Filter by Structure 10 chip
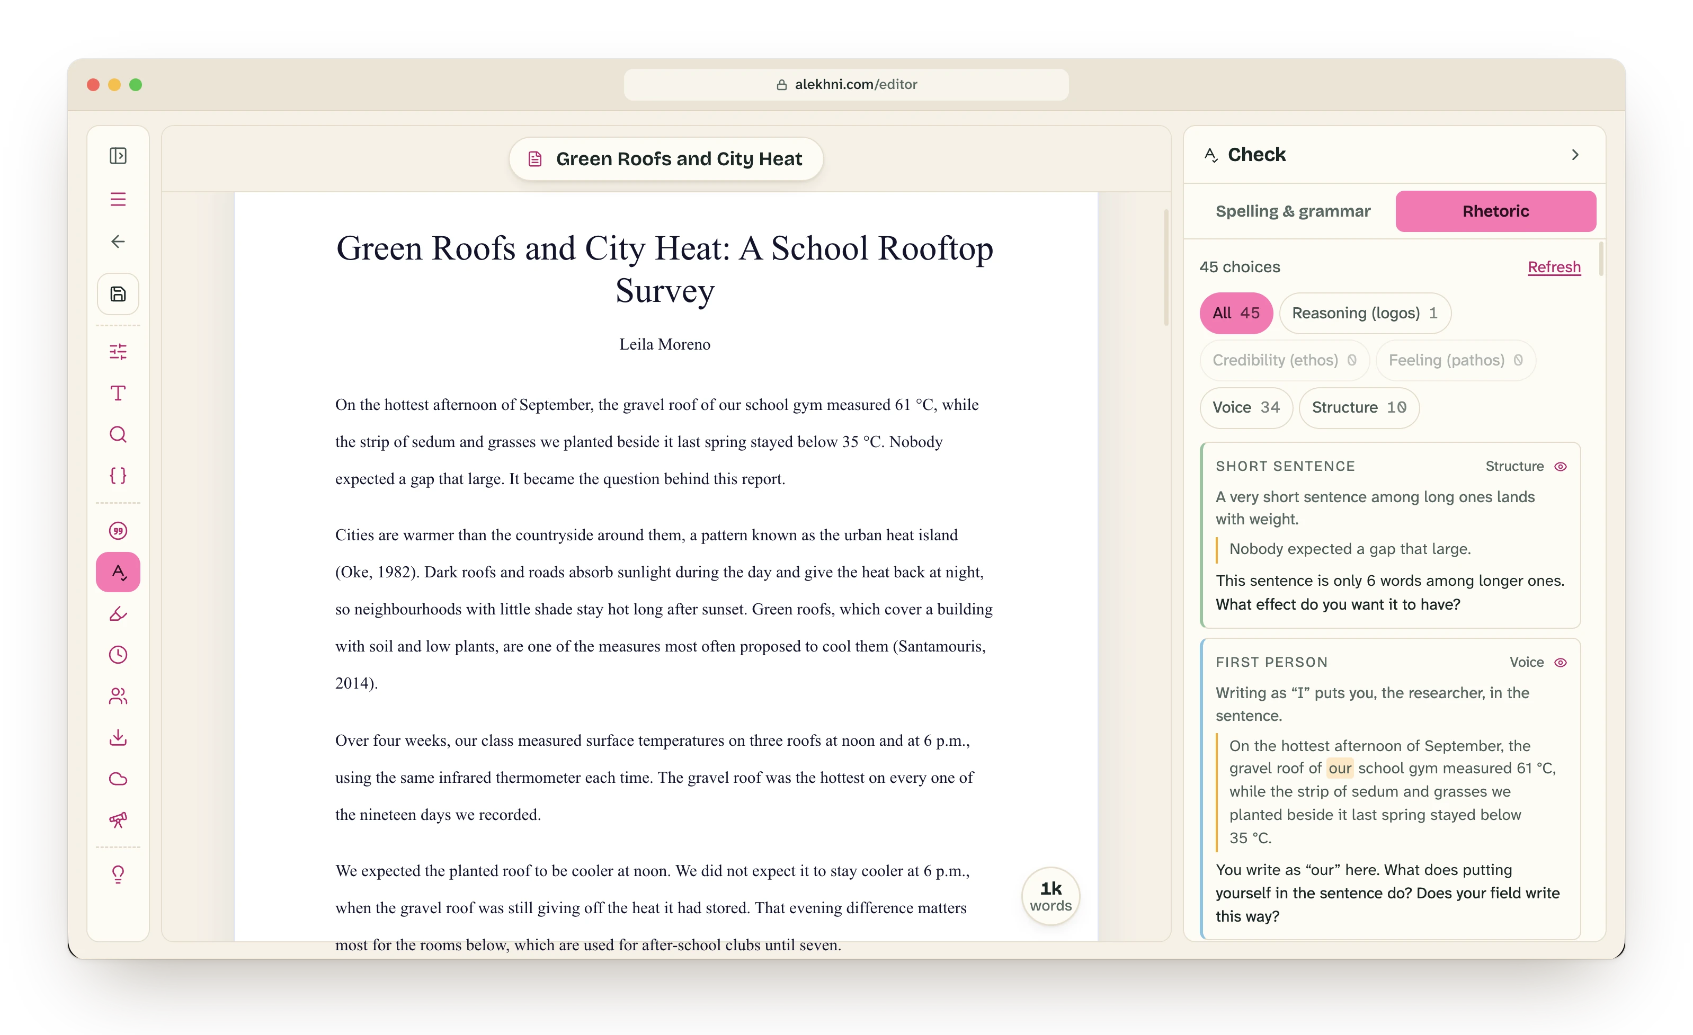The height and width of the screenshot is (1035, 1693). 1358,407
